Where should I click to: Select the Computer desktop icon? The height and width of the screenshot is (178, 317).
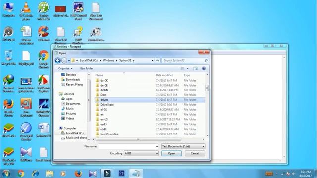(x=9, y=10)
